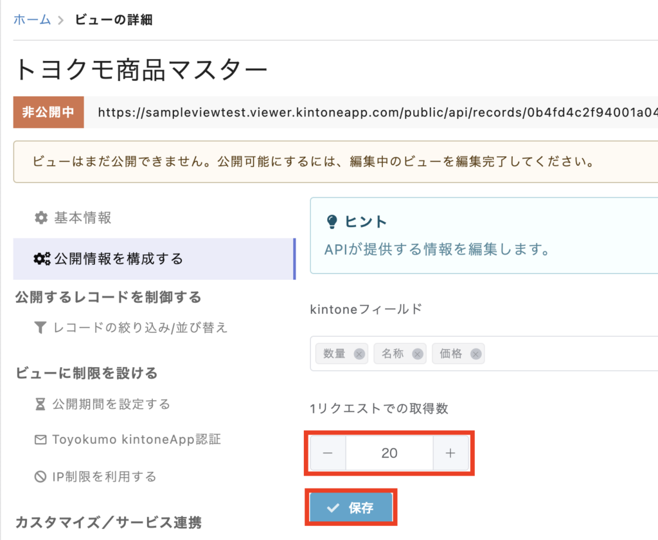658x540 pixels.
Task: Click the 非公開中 status badge
Action: 49,112
